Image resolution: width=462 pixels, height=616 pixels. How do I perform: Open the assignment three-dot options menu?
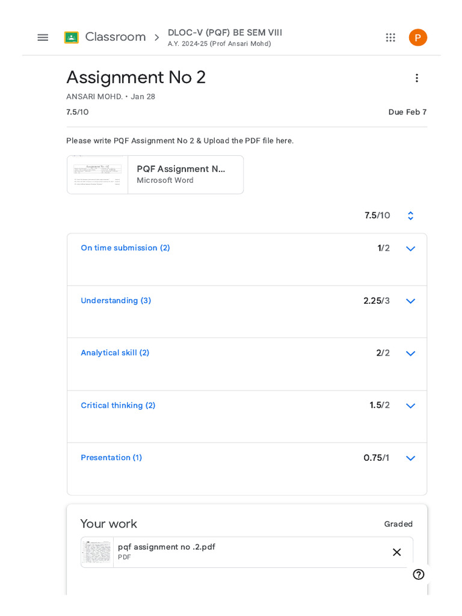click(x=416, y=78)
